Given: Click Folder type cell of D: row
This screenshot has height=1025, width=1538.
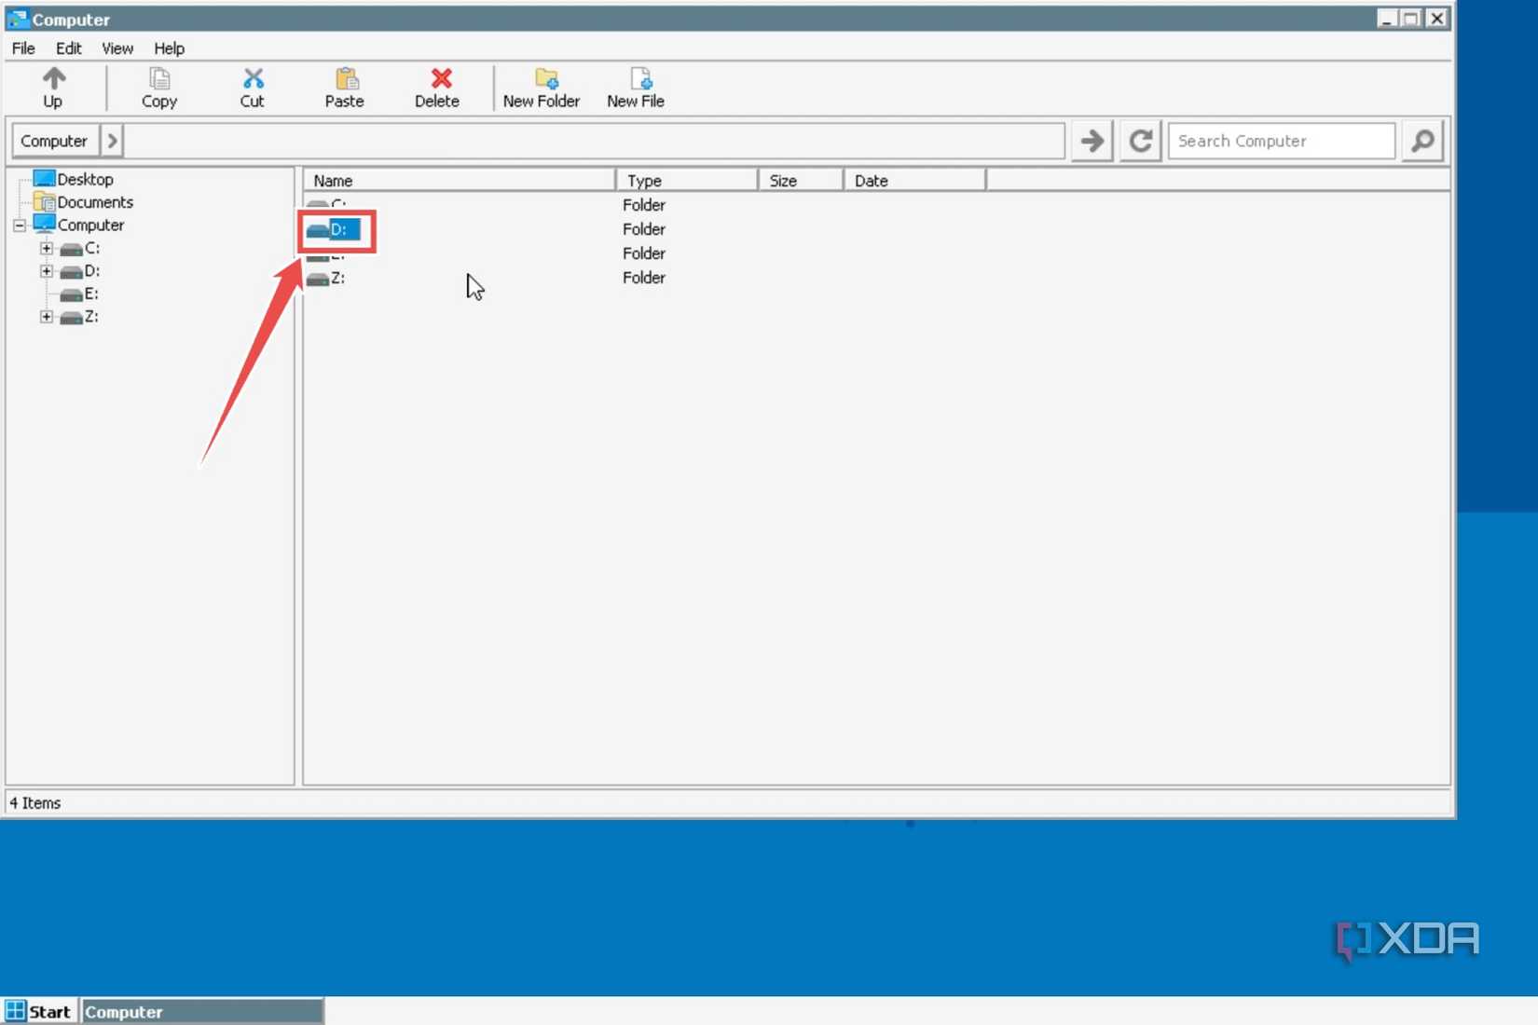Looking at the screenshot, I should tap(644, 229).
